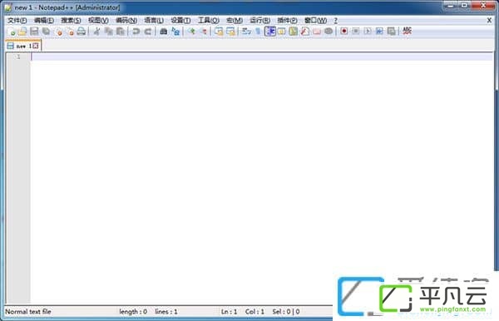Click "lines : 1" in the status bar
This screenshot has height=321, width=499.
coord(166,312)
